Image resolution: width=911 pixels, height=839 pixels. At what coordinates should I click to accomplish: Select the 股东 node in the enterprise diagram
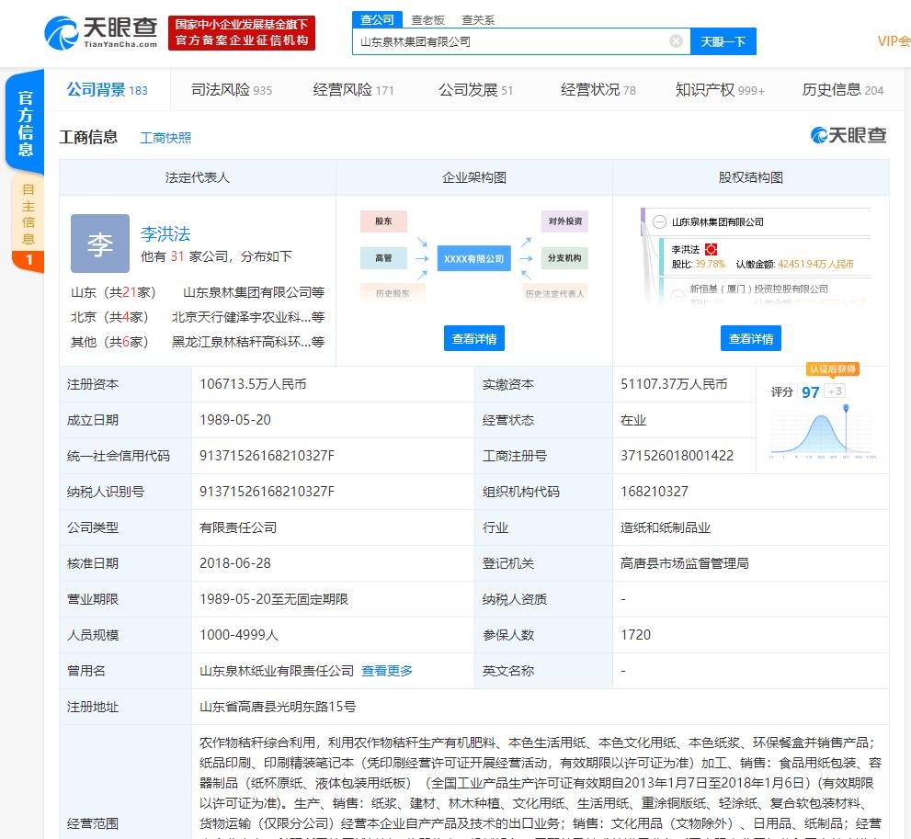383,221
